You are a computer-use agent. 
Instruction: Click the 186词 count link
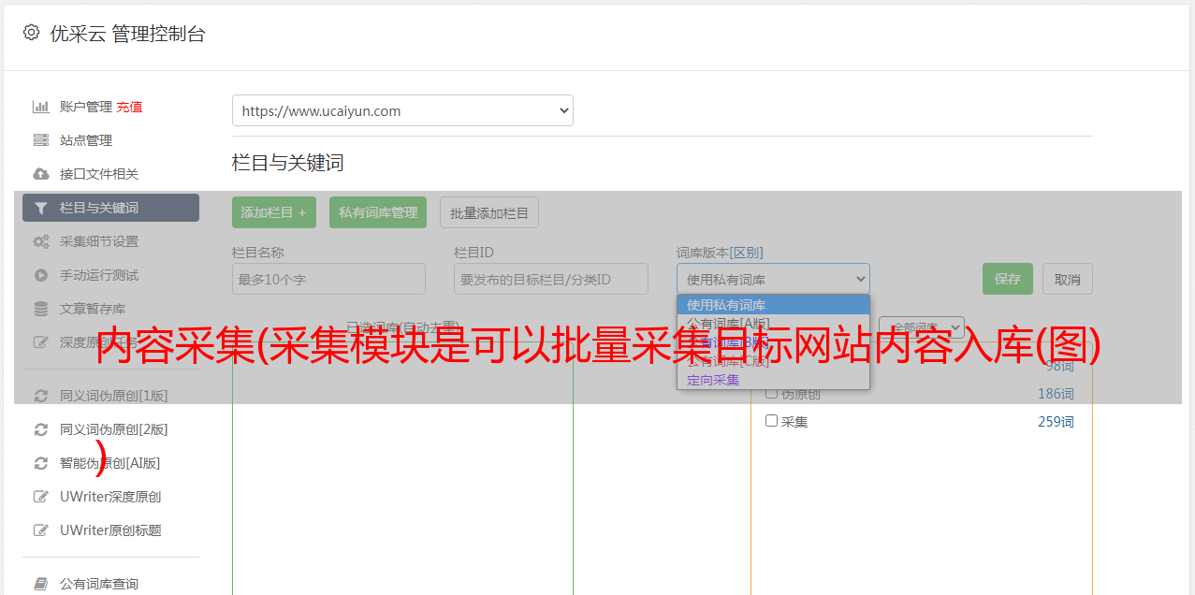1056,394
